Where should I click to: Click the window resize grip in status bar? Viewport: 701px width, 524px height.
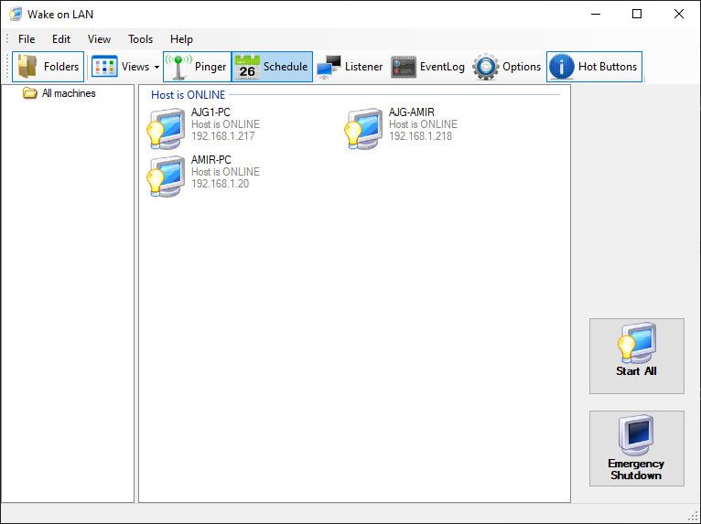coord(694,517)
